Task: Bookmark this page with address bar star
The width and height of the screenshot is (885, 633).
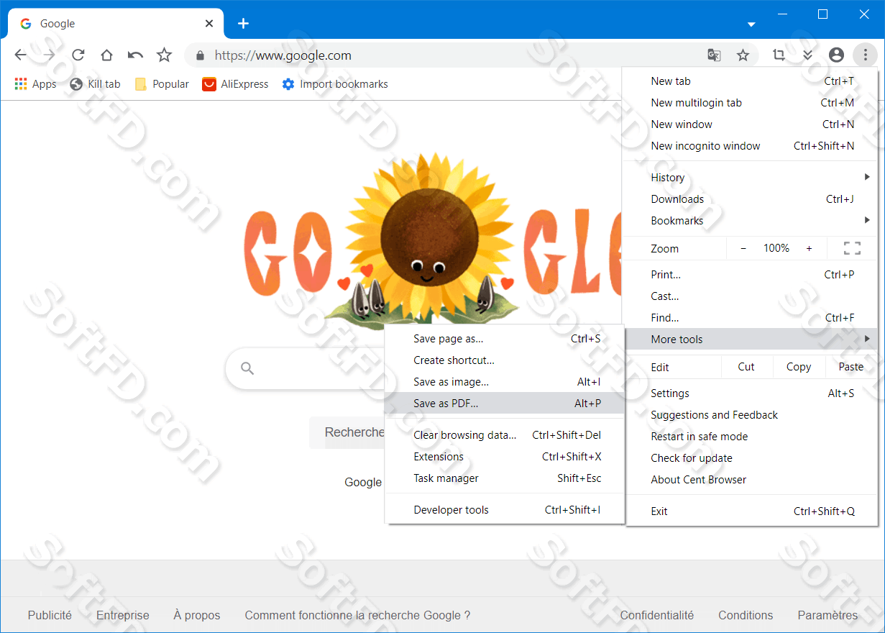Action: coord(743,55)
